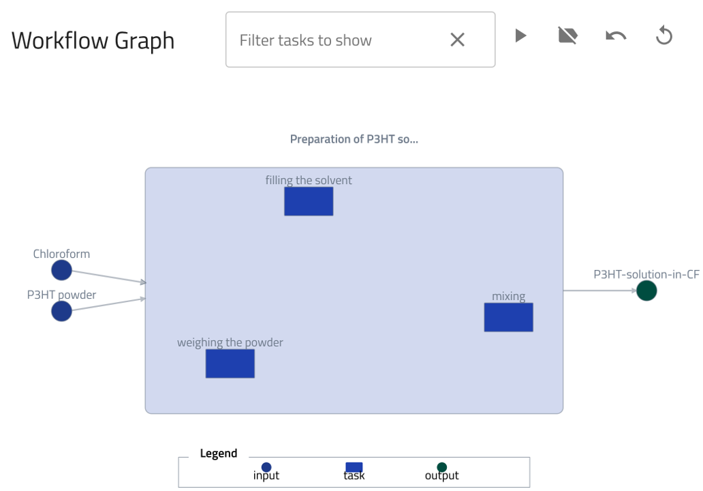Click the reset/refresh graph icon
Image resolution: width=703 pixels, height=491 pixels.
(x=664, y=35)
